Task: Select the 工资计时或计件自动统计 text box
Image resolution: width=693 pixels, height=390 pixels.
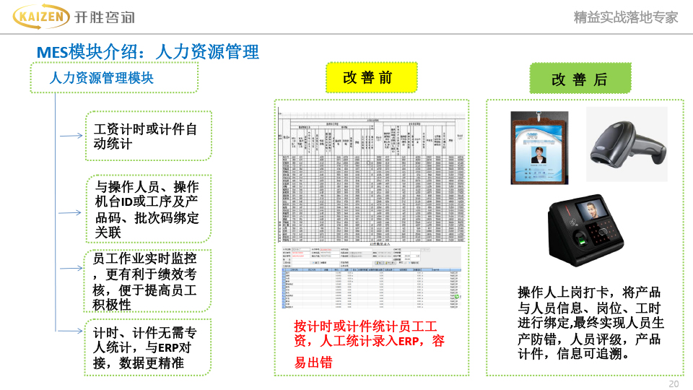Action: (148, 136)
